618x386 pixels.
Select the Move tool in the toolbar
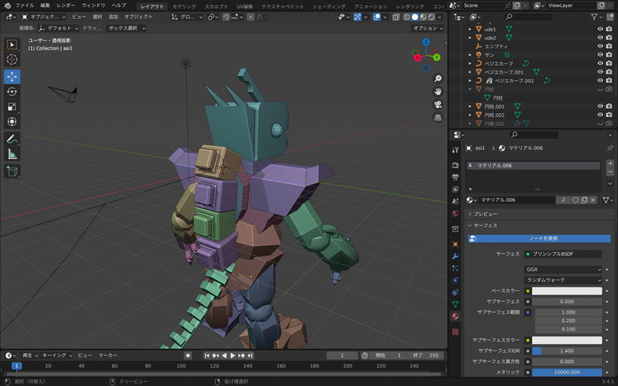pyautogui.click(x=12, y=77)
